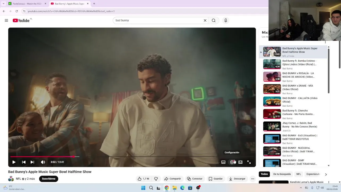View site information icon in address bar
Image resolution: width=341 pixels, height=192 pixels.
24,11
